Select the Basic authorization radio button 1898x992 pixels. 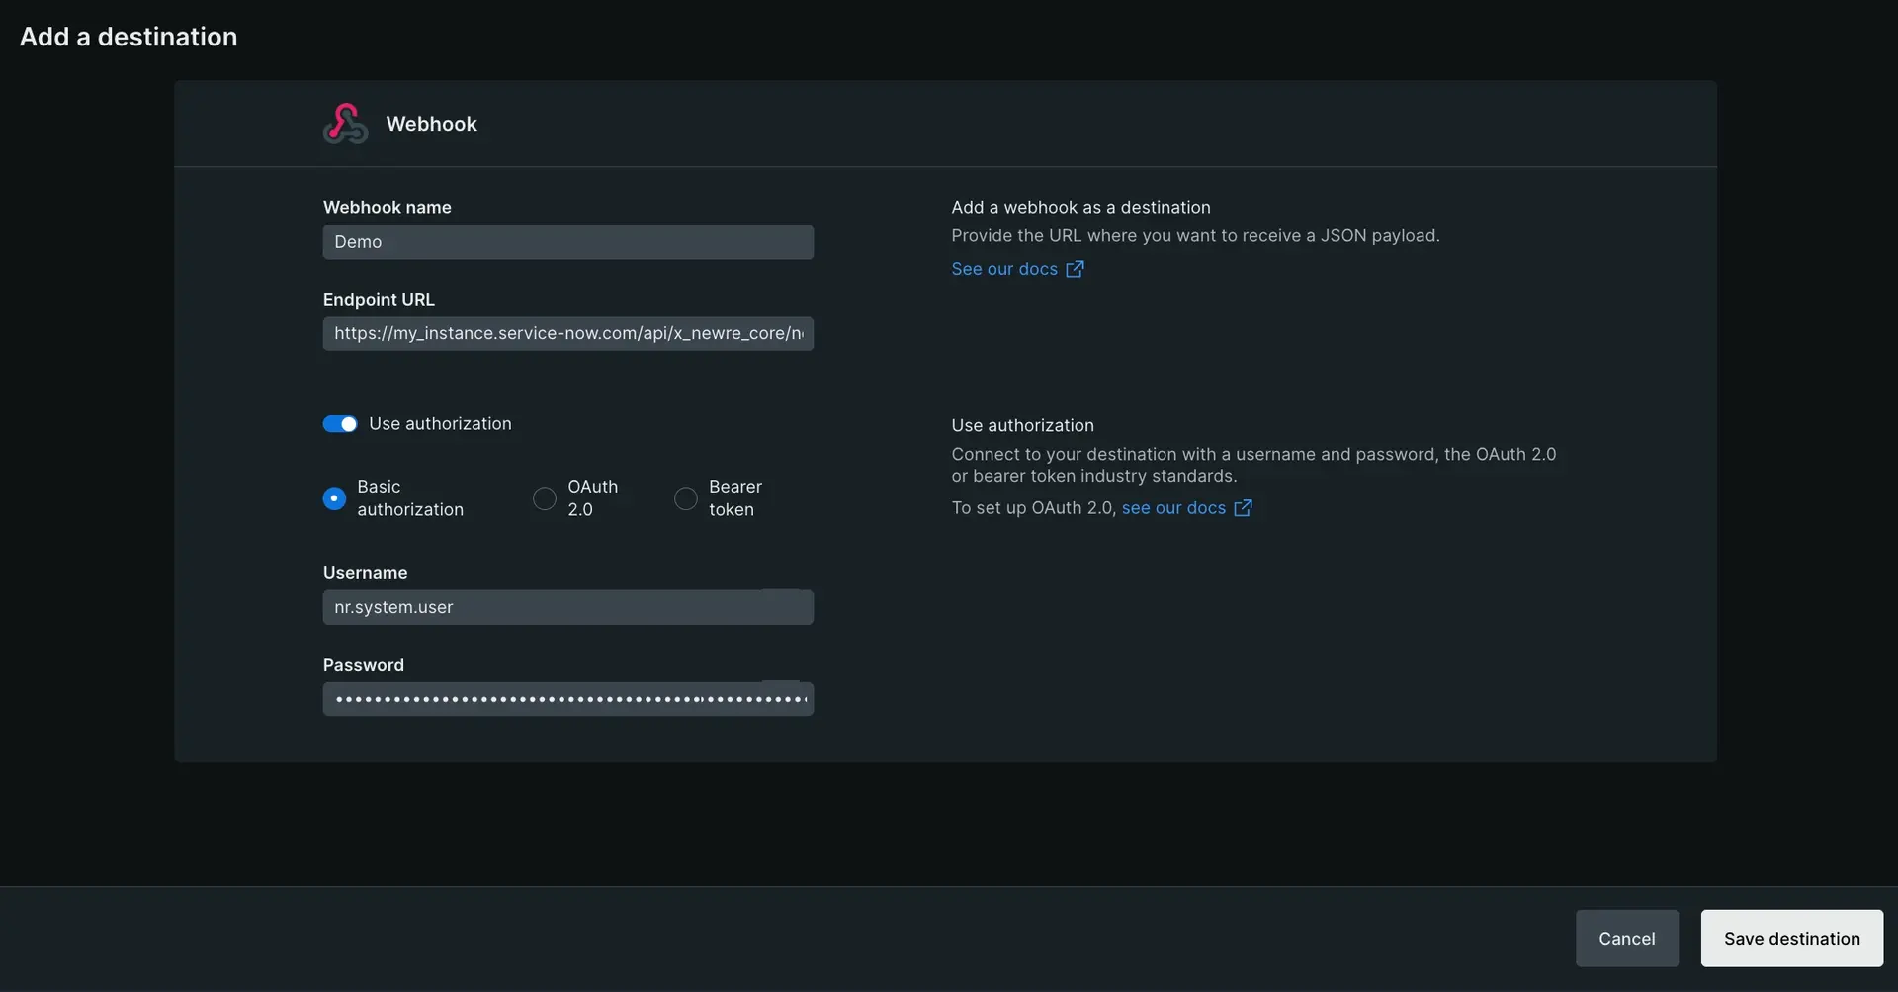(334, 498)
